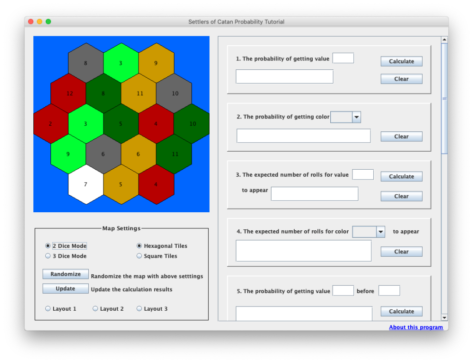Pick Layout 3 radio button
Screen dimensions: 473x363
click(x=139, y=308)
